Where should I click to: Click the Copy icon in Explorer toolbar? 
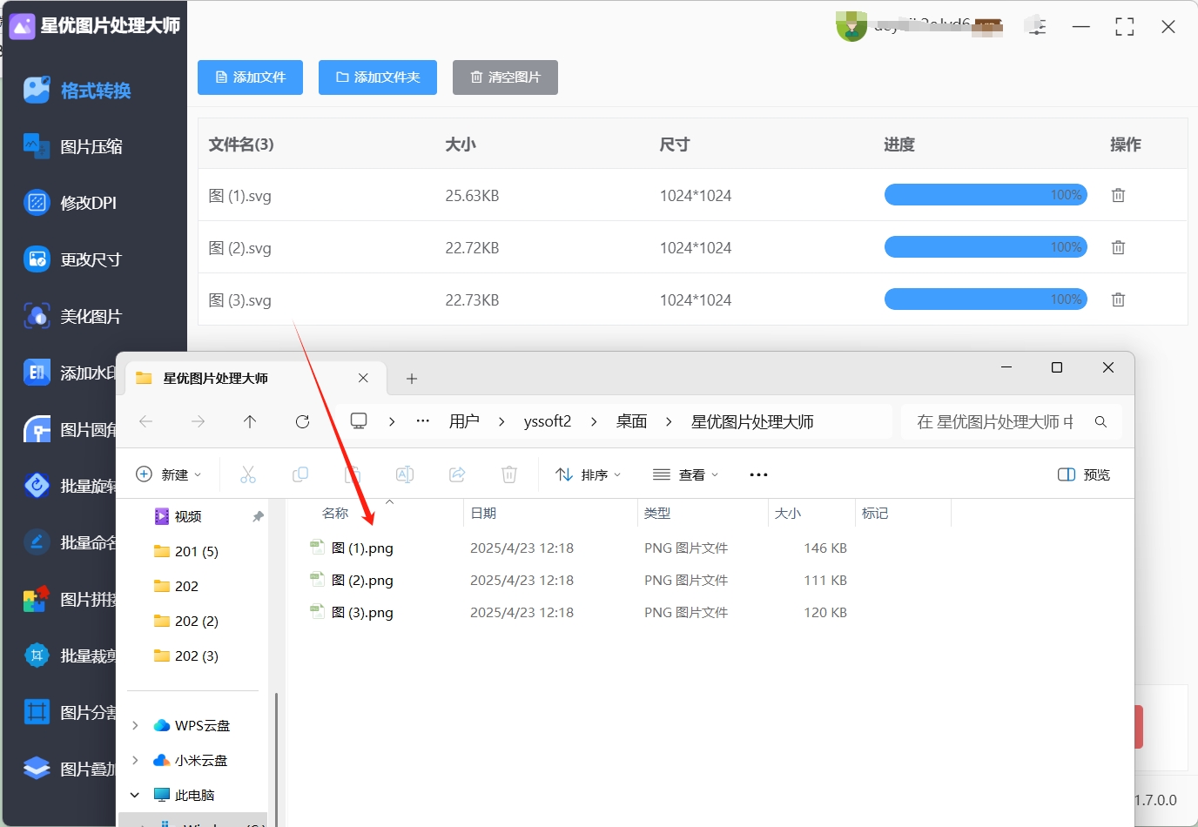300,474
